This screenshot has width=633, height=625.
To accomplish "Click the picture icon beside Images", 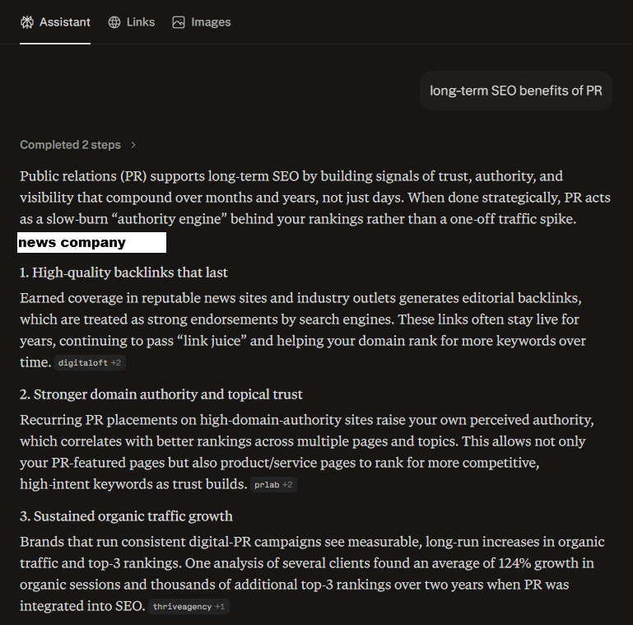I will (x=179, y=22).
